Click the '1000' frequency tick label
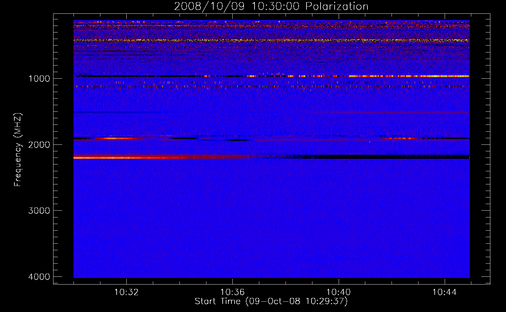Image resolution: width=506 pixels, height=312 pixels. (39, 79)
